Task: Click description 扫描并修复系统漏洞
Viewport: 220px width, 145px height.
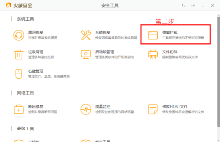Action: 42,38
